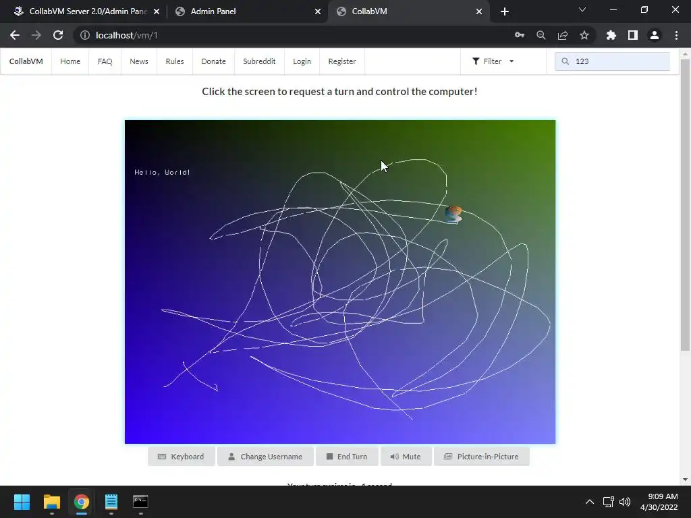
Task: Click the search field containing 123
Action: pos(612,61)
